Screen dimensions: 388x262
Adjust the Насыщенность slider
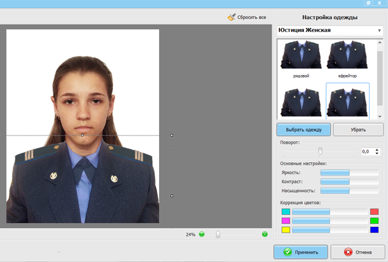click(x=349, y=191)
